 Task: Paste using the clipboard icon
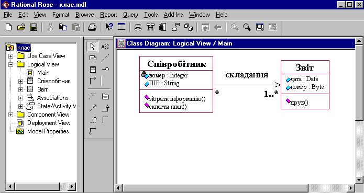pos(75,27)
